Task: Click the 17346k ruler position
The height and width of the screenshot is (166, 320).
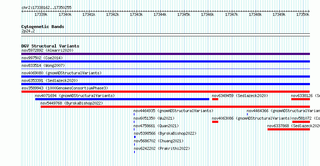Action: pos(207,14)
